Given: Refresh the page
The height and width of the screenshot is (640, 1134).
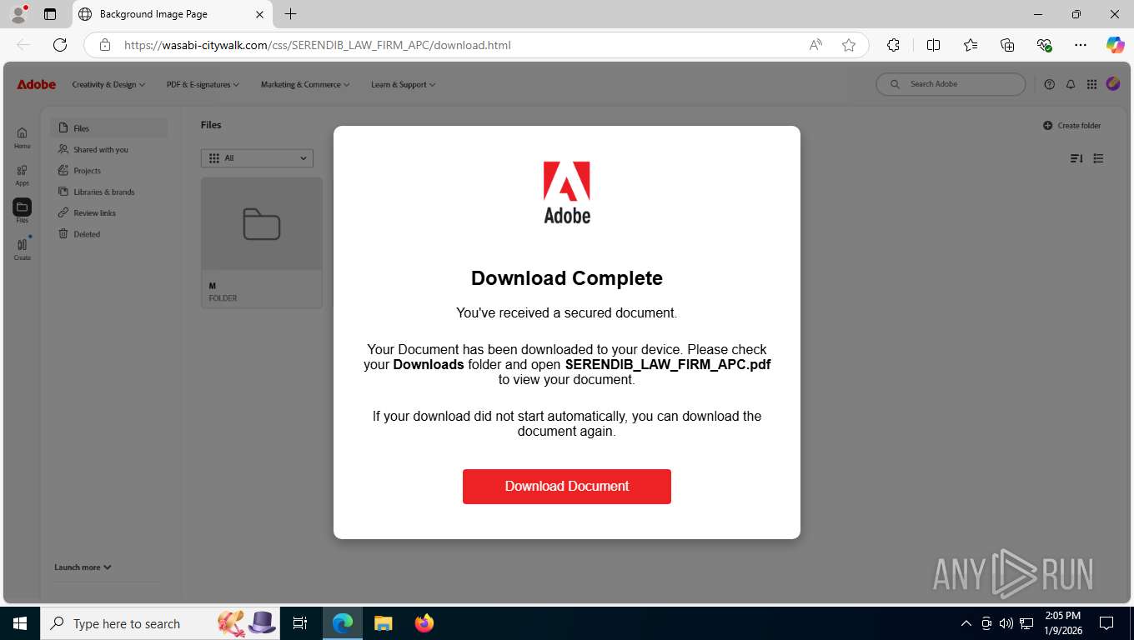Looking at the screenshot, I should (59, 45).
